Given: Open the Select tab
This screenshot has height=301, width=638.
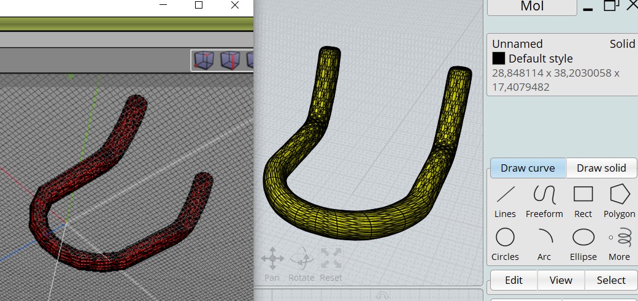Looking at the screenshot, I should tap(611, 280).
